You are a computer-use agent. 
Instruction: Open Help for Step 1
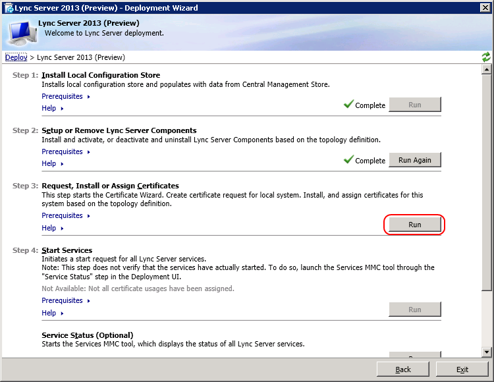click(x=53, y=108)
